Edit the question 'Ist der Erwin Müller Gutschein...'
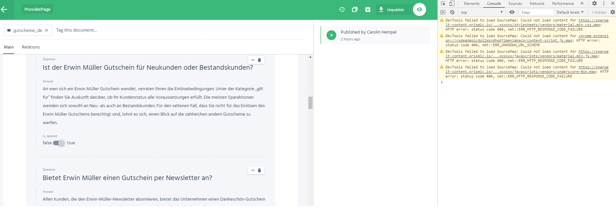616x211 pixels. [148, 67]
